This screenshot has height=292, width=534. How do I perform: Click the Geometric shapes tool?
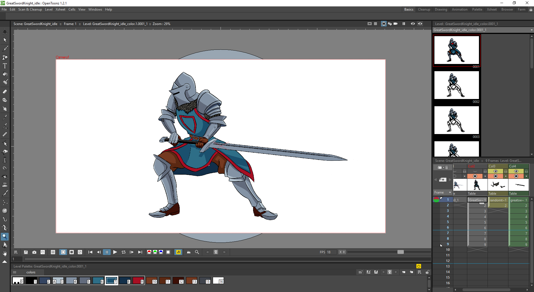[x=5, y=57]
